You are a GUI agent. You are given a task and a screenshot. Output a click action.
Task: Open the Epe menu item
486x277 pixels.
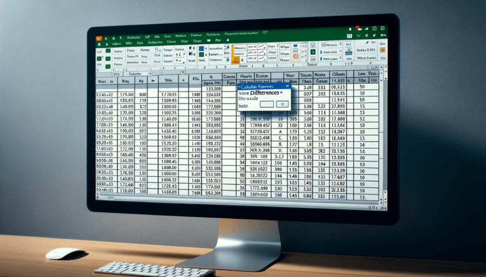pyautogui.click(x=140, y=44)
